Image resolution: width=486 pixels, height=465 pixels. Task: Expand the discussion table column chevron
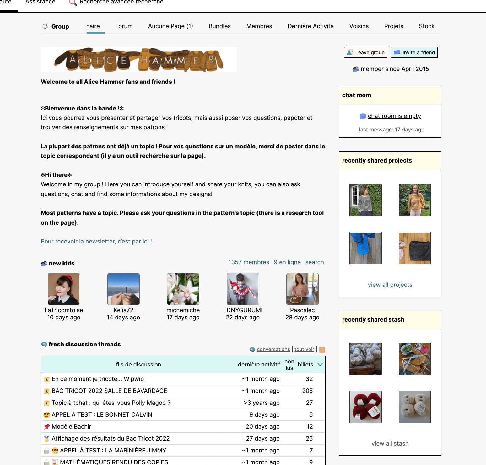point(320,365)
